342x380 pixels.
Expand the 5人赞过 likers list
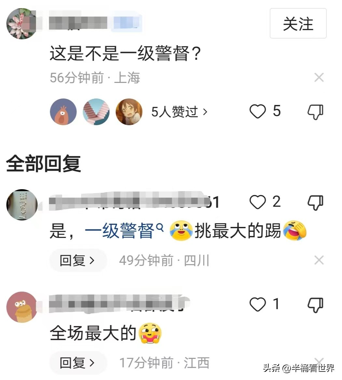click(179, 112)
